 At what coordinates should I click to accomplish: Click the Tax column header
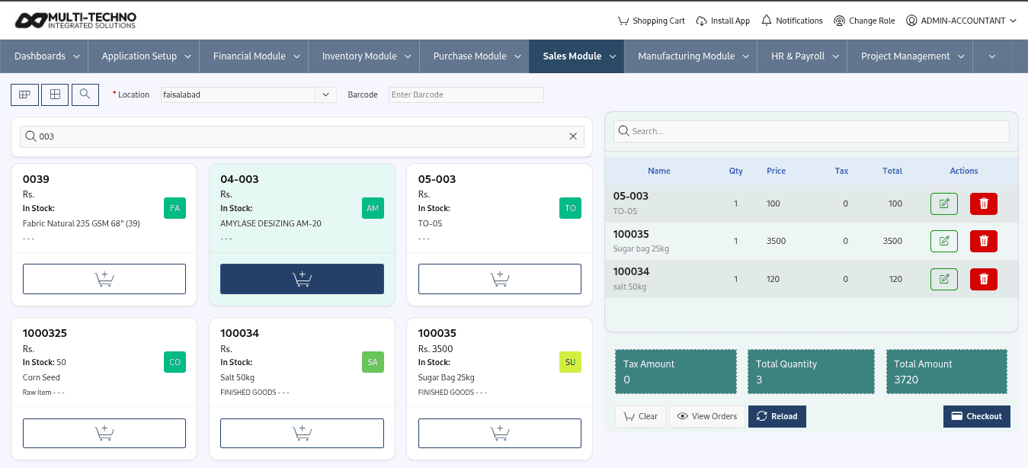tap(841, 171)
